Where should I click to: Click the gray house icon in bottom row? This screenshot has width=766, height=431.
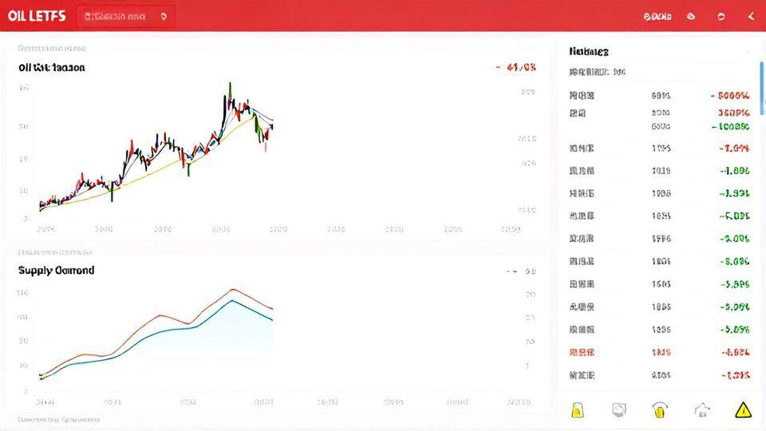[x=702, y=410]
